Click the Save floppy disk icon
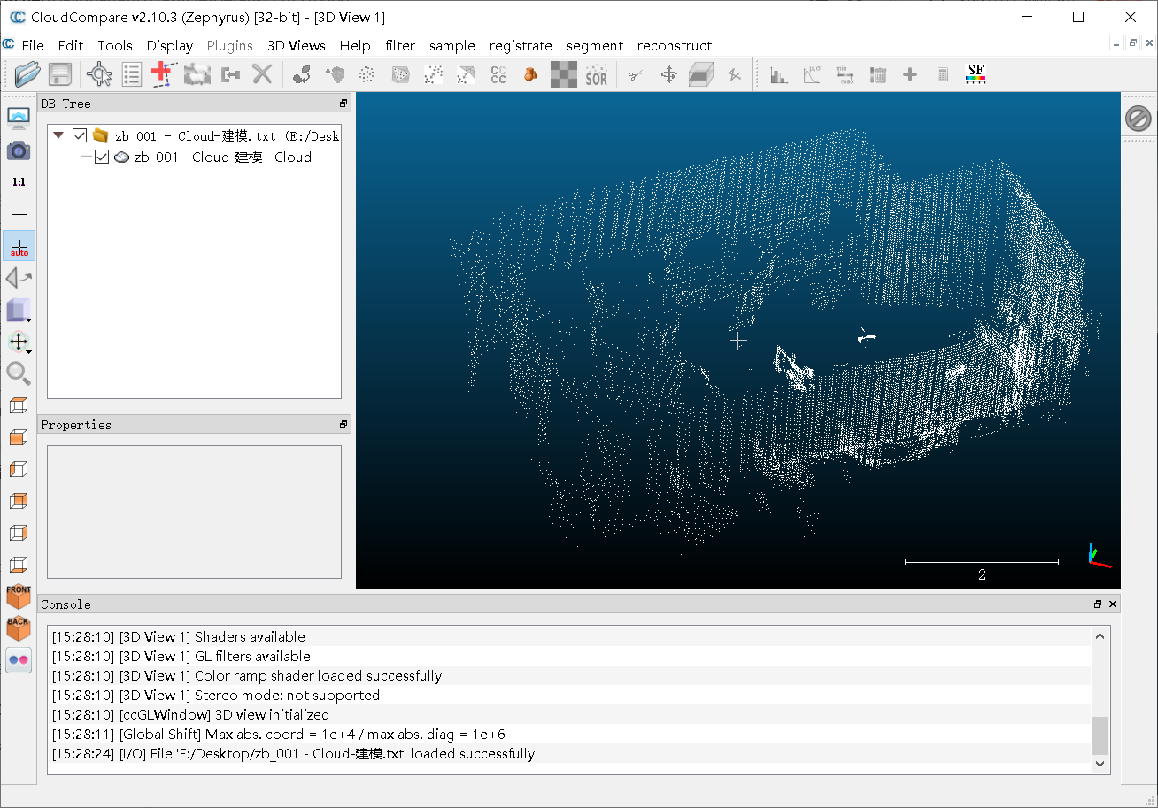 pyautogui.click(x=59, y=74)
